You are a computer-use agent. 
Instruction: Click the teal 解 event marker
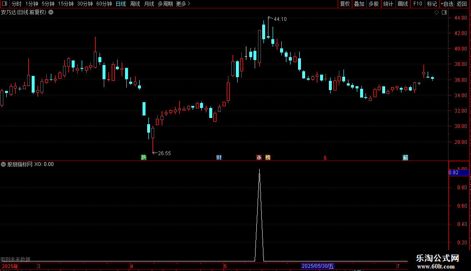point(405,158)
